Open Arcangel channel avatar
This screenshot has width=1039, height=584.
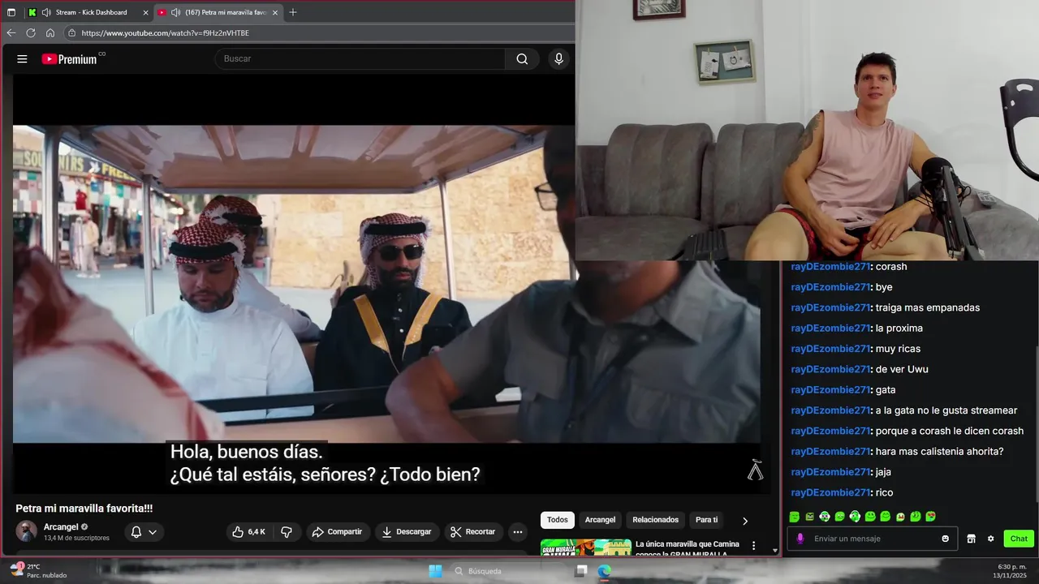click(x=26, y=531)
